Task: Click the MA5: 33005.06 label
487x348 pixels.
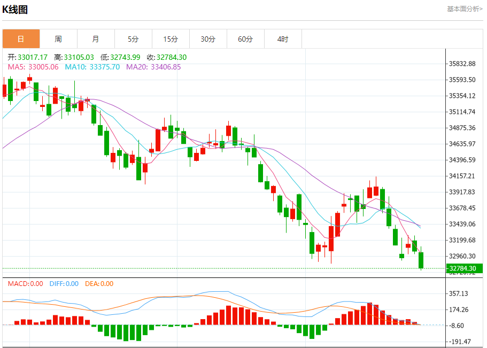Action: pyautogui.click(x=33, y=67)
